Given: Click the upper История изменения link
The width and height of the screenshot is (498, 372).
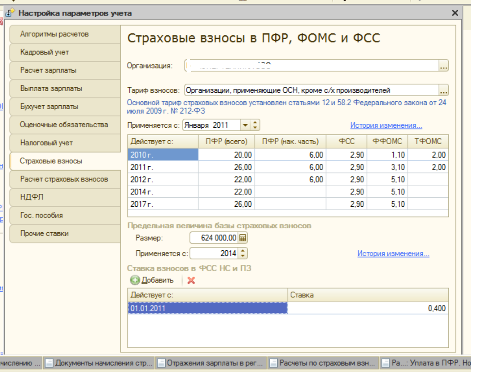Looking at the screenshot, I should pos(386,126).
